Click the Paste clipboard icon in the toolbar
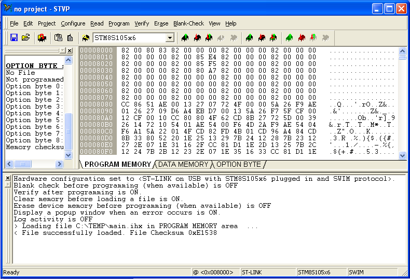 pyautogui.click(x=58, y=38)
